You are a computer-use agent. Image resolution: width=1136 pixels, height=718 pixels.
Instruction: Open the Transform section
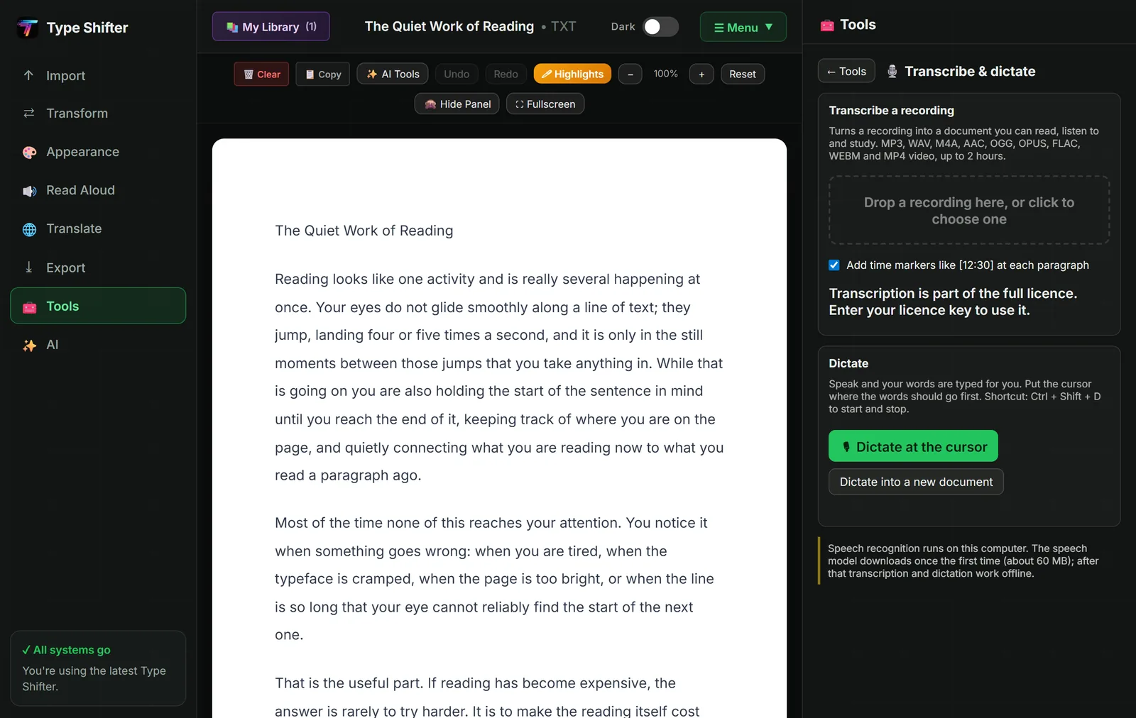point(98,114)
